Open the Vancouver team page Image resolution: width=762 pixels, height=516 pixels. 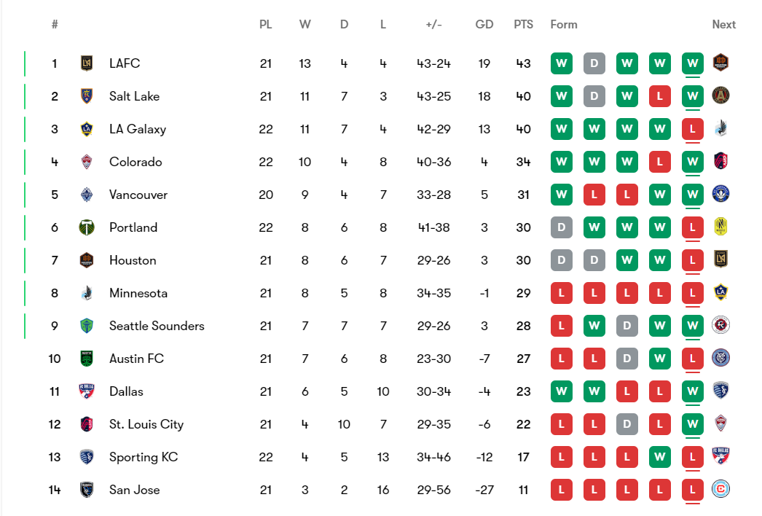point(138,195)
